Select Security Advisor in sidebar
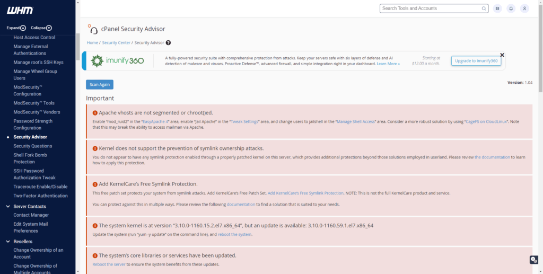 coord(30,137)
